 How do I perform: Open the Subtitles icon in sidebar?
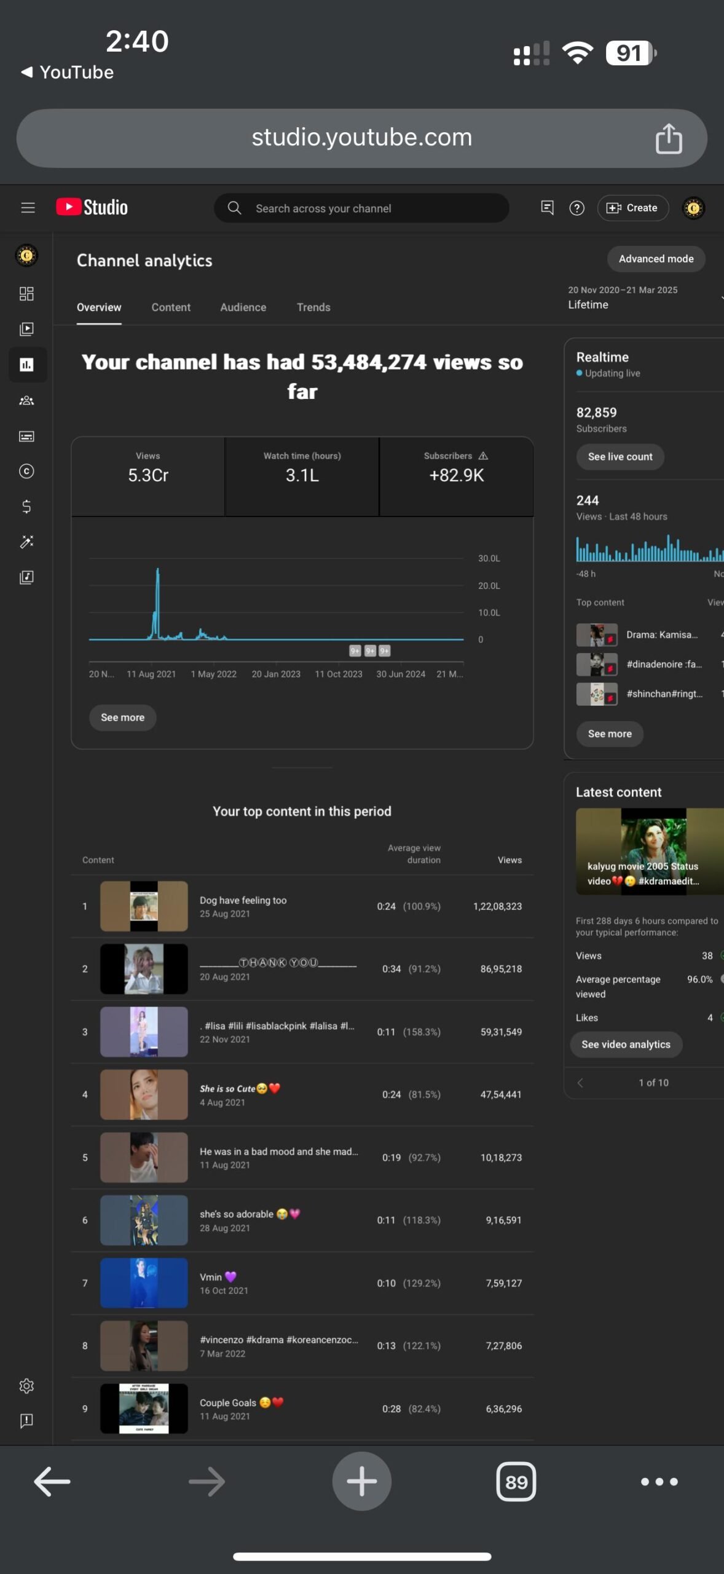[x=26, y=437]
